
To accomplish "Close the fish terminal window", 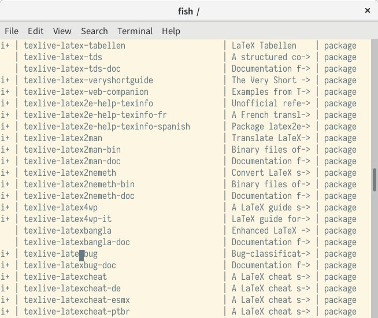I will click(x=368, y=10).
